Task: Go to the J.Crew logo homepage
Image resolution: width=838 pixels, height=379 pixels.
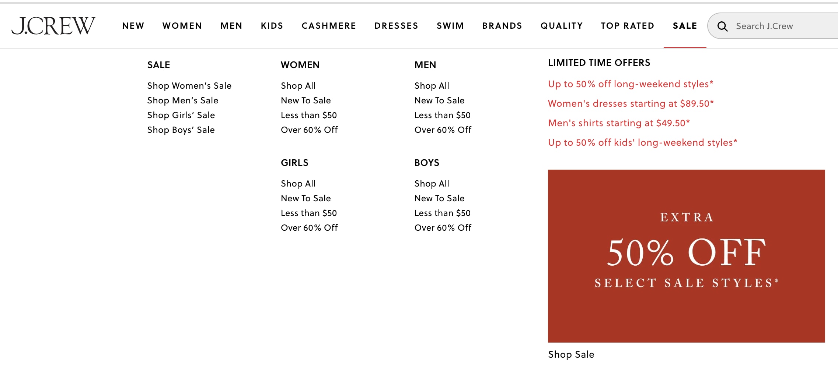Action: [53, 26]
